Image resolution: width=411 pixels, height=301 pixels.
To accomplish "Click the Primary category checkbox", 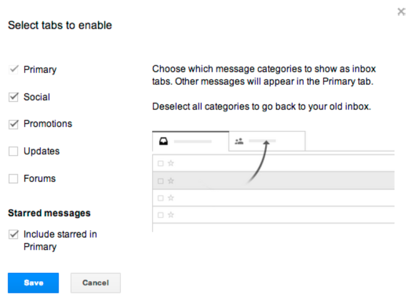I will pos(13,69).
